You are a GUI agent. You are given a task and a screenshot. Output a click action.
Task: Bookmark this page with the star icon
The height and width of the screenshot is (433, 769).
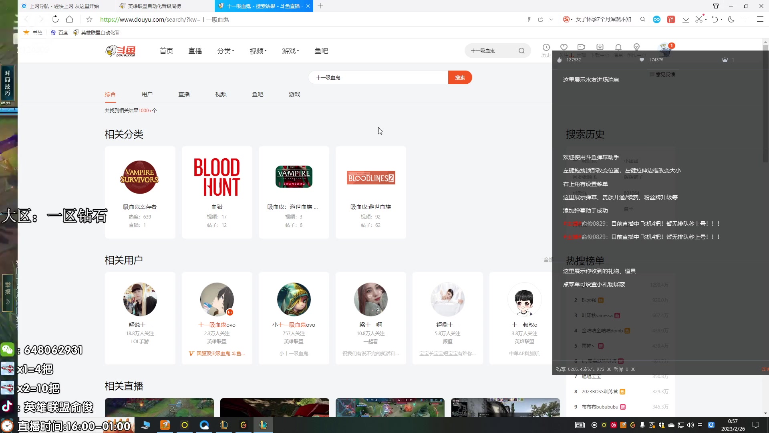tap(89, 19)
